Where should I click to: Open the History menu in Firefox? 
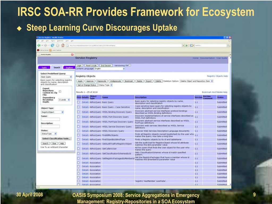[53, 41]
